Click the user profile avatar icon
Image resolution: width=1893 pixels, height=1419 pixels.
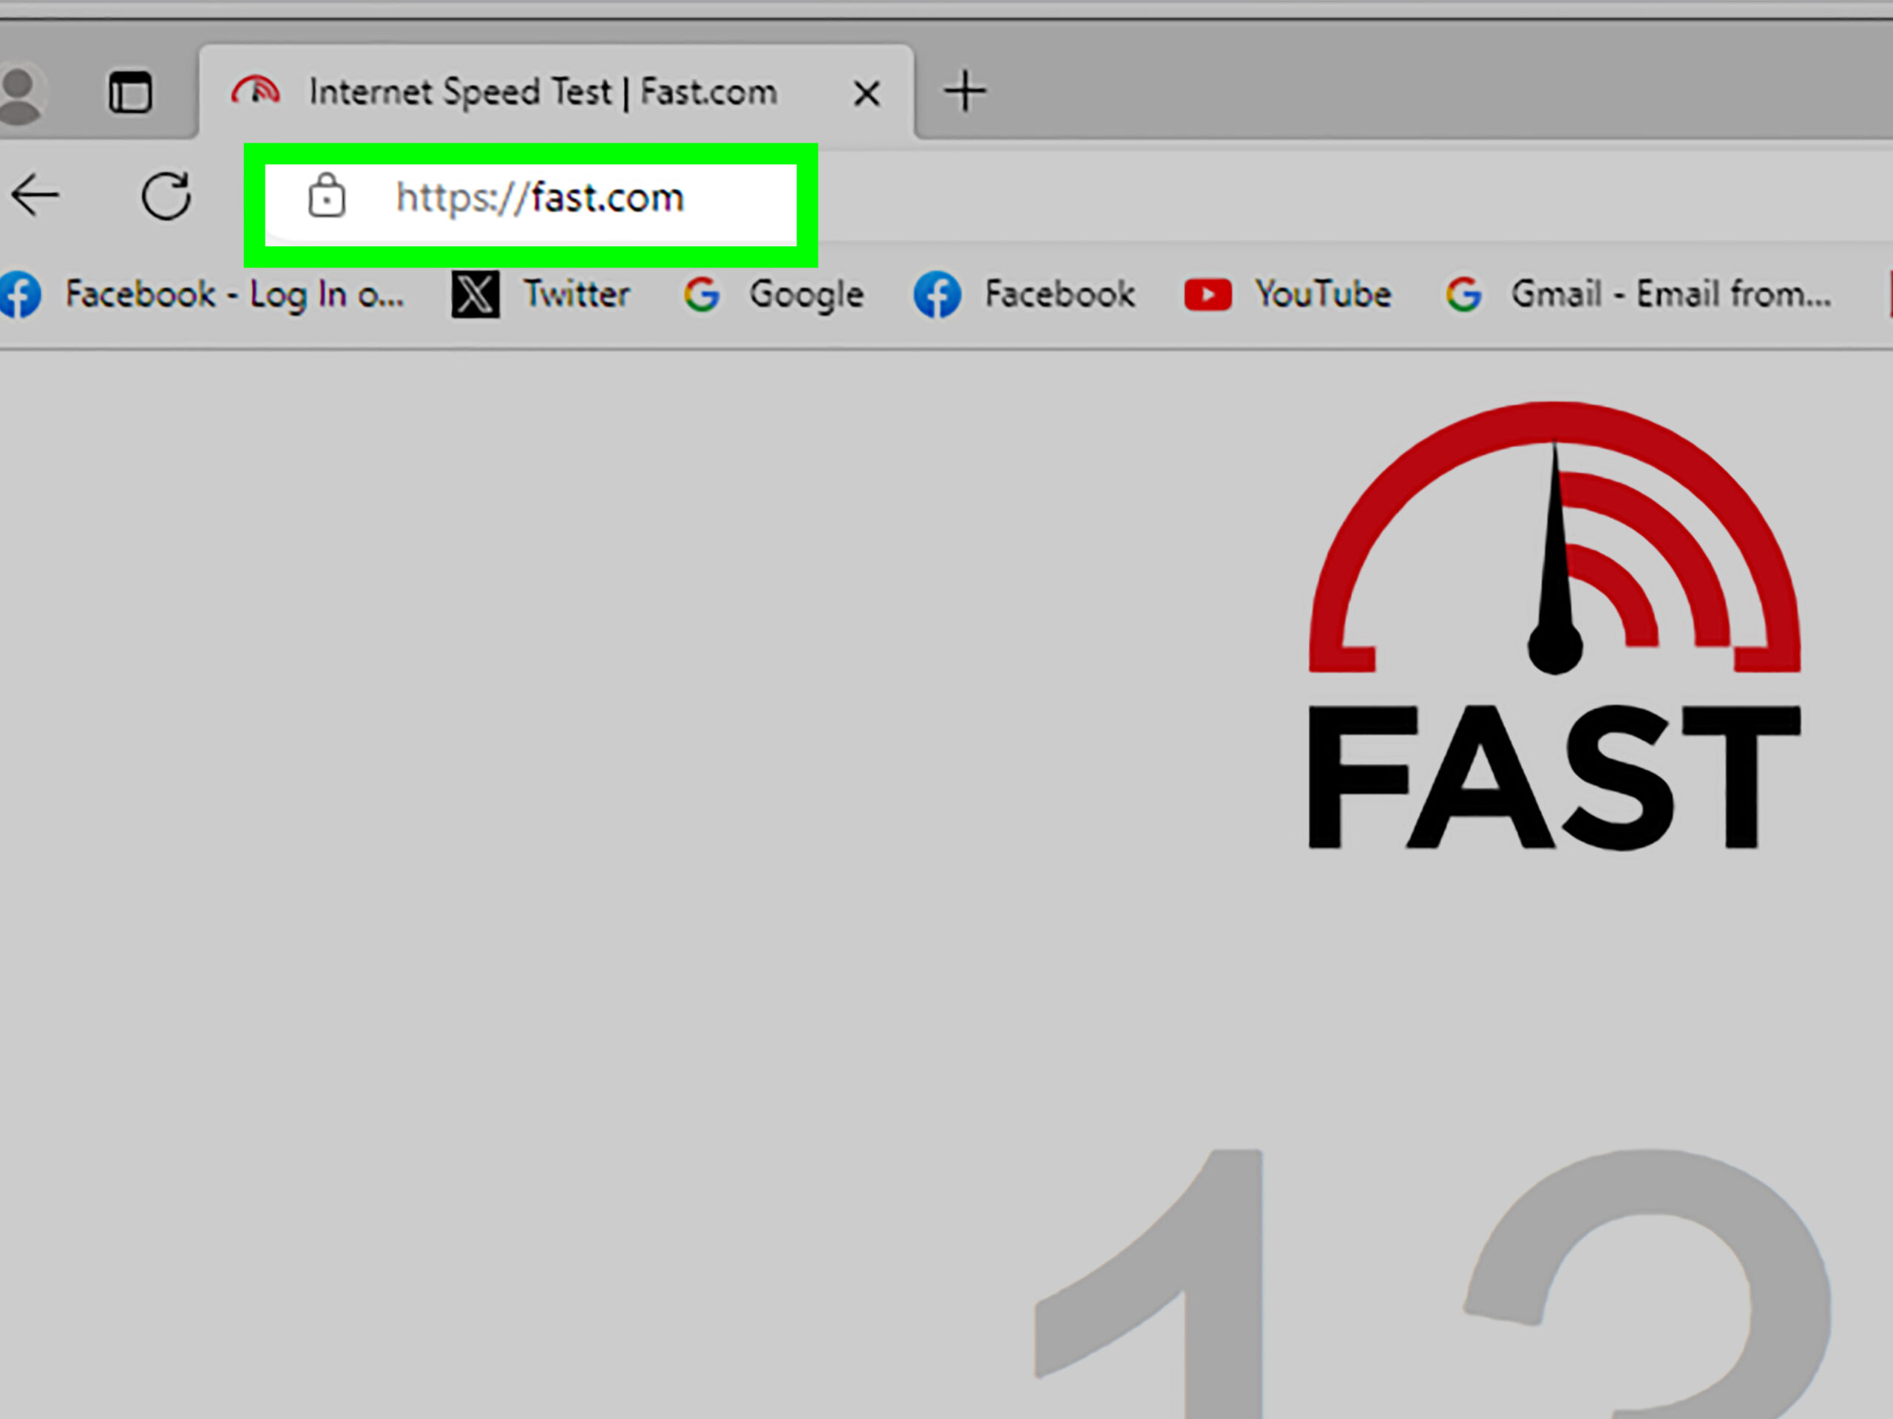(18, 92)
